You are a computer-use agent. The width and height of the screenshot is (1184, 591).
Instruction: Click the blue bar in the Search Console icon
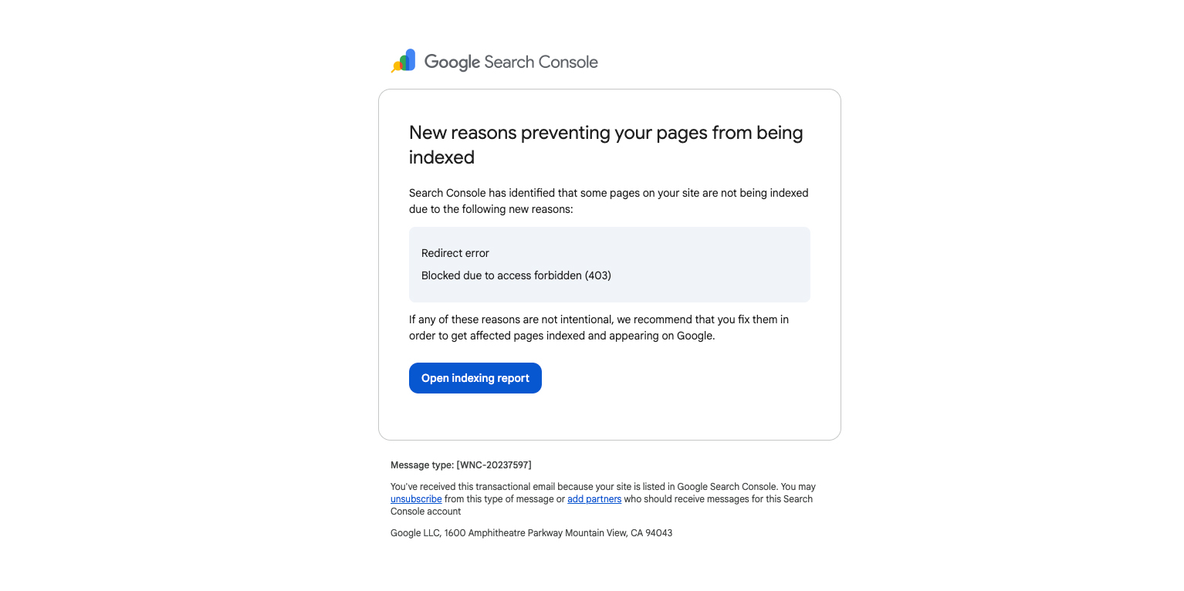(411, 59)
